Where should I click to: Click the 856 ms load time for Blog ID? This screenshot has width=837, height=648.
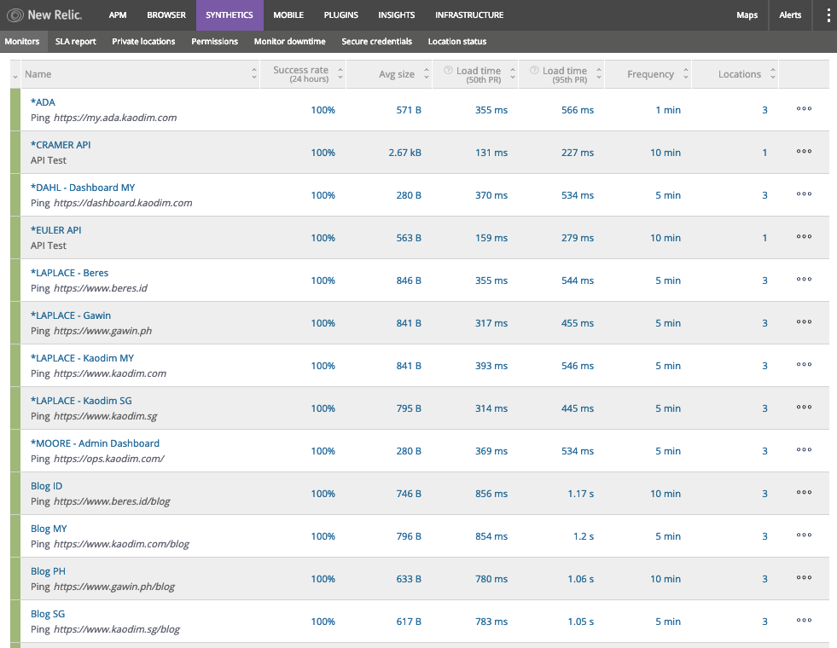pyautogui.click(x=491, y=494)
